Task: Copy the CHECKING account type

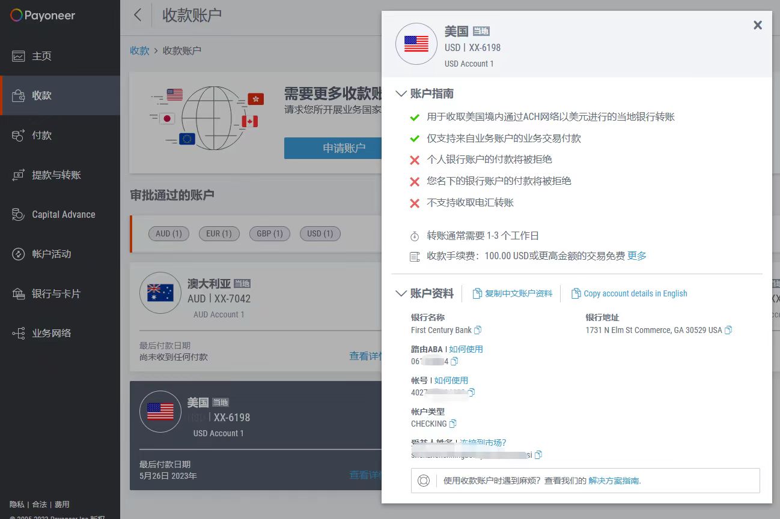Action: (x=452, y=424)
